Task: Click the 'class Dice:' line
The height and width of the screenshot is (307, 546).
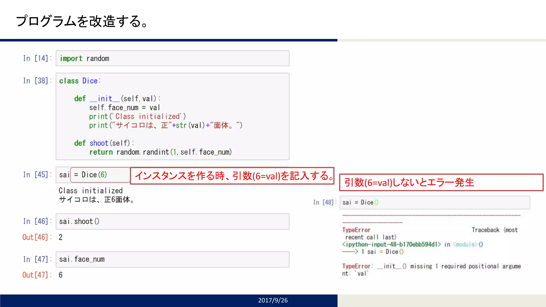Action: click(x=80, y=81)
